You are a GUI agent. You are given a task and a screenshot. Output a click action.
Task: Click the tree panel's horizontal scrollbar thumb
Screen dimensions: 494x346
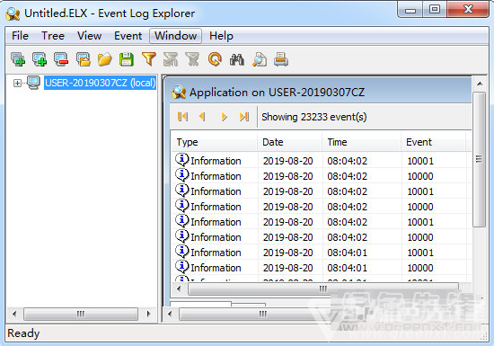[81, 314]
